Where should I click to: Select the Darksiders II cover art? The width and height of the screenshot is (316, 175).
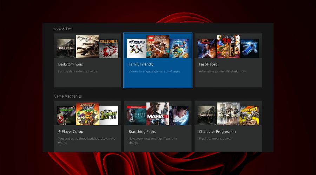(87, 47)
